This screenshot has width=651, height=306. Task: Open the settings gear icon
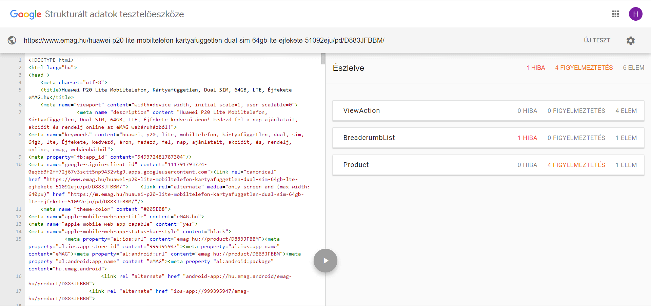tap(630, 41)
